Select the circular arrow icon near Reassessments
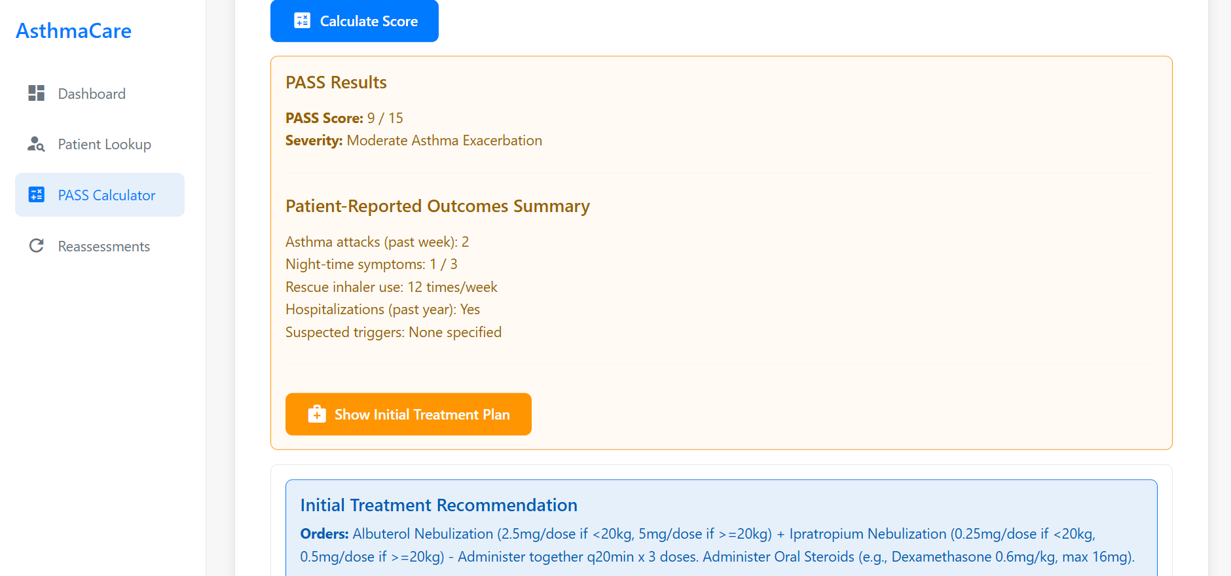 36,245
